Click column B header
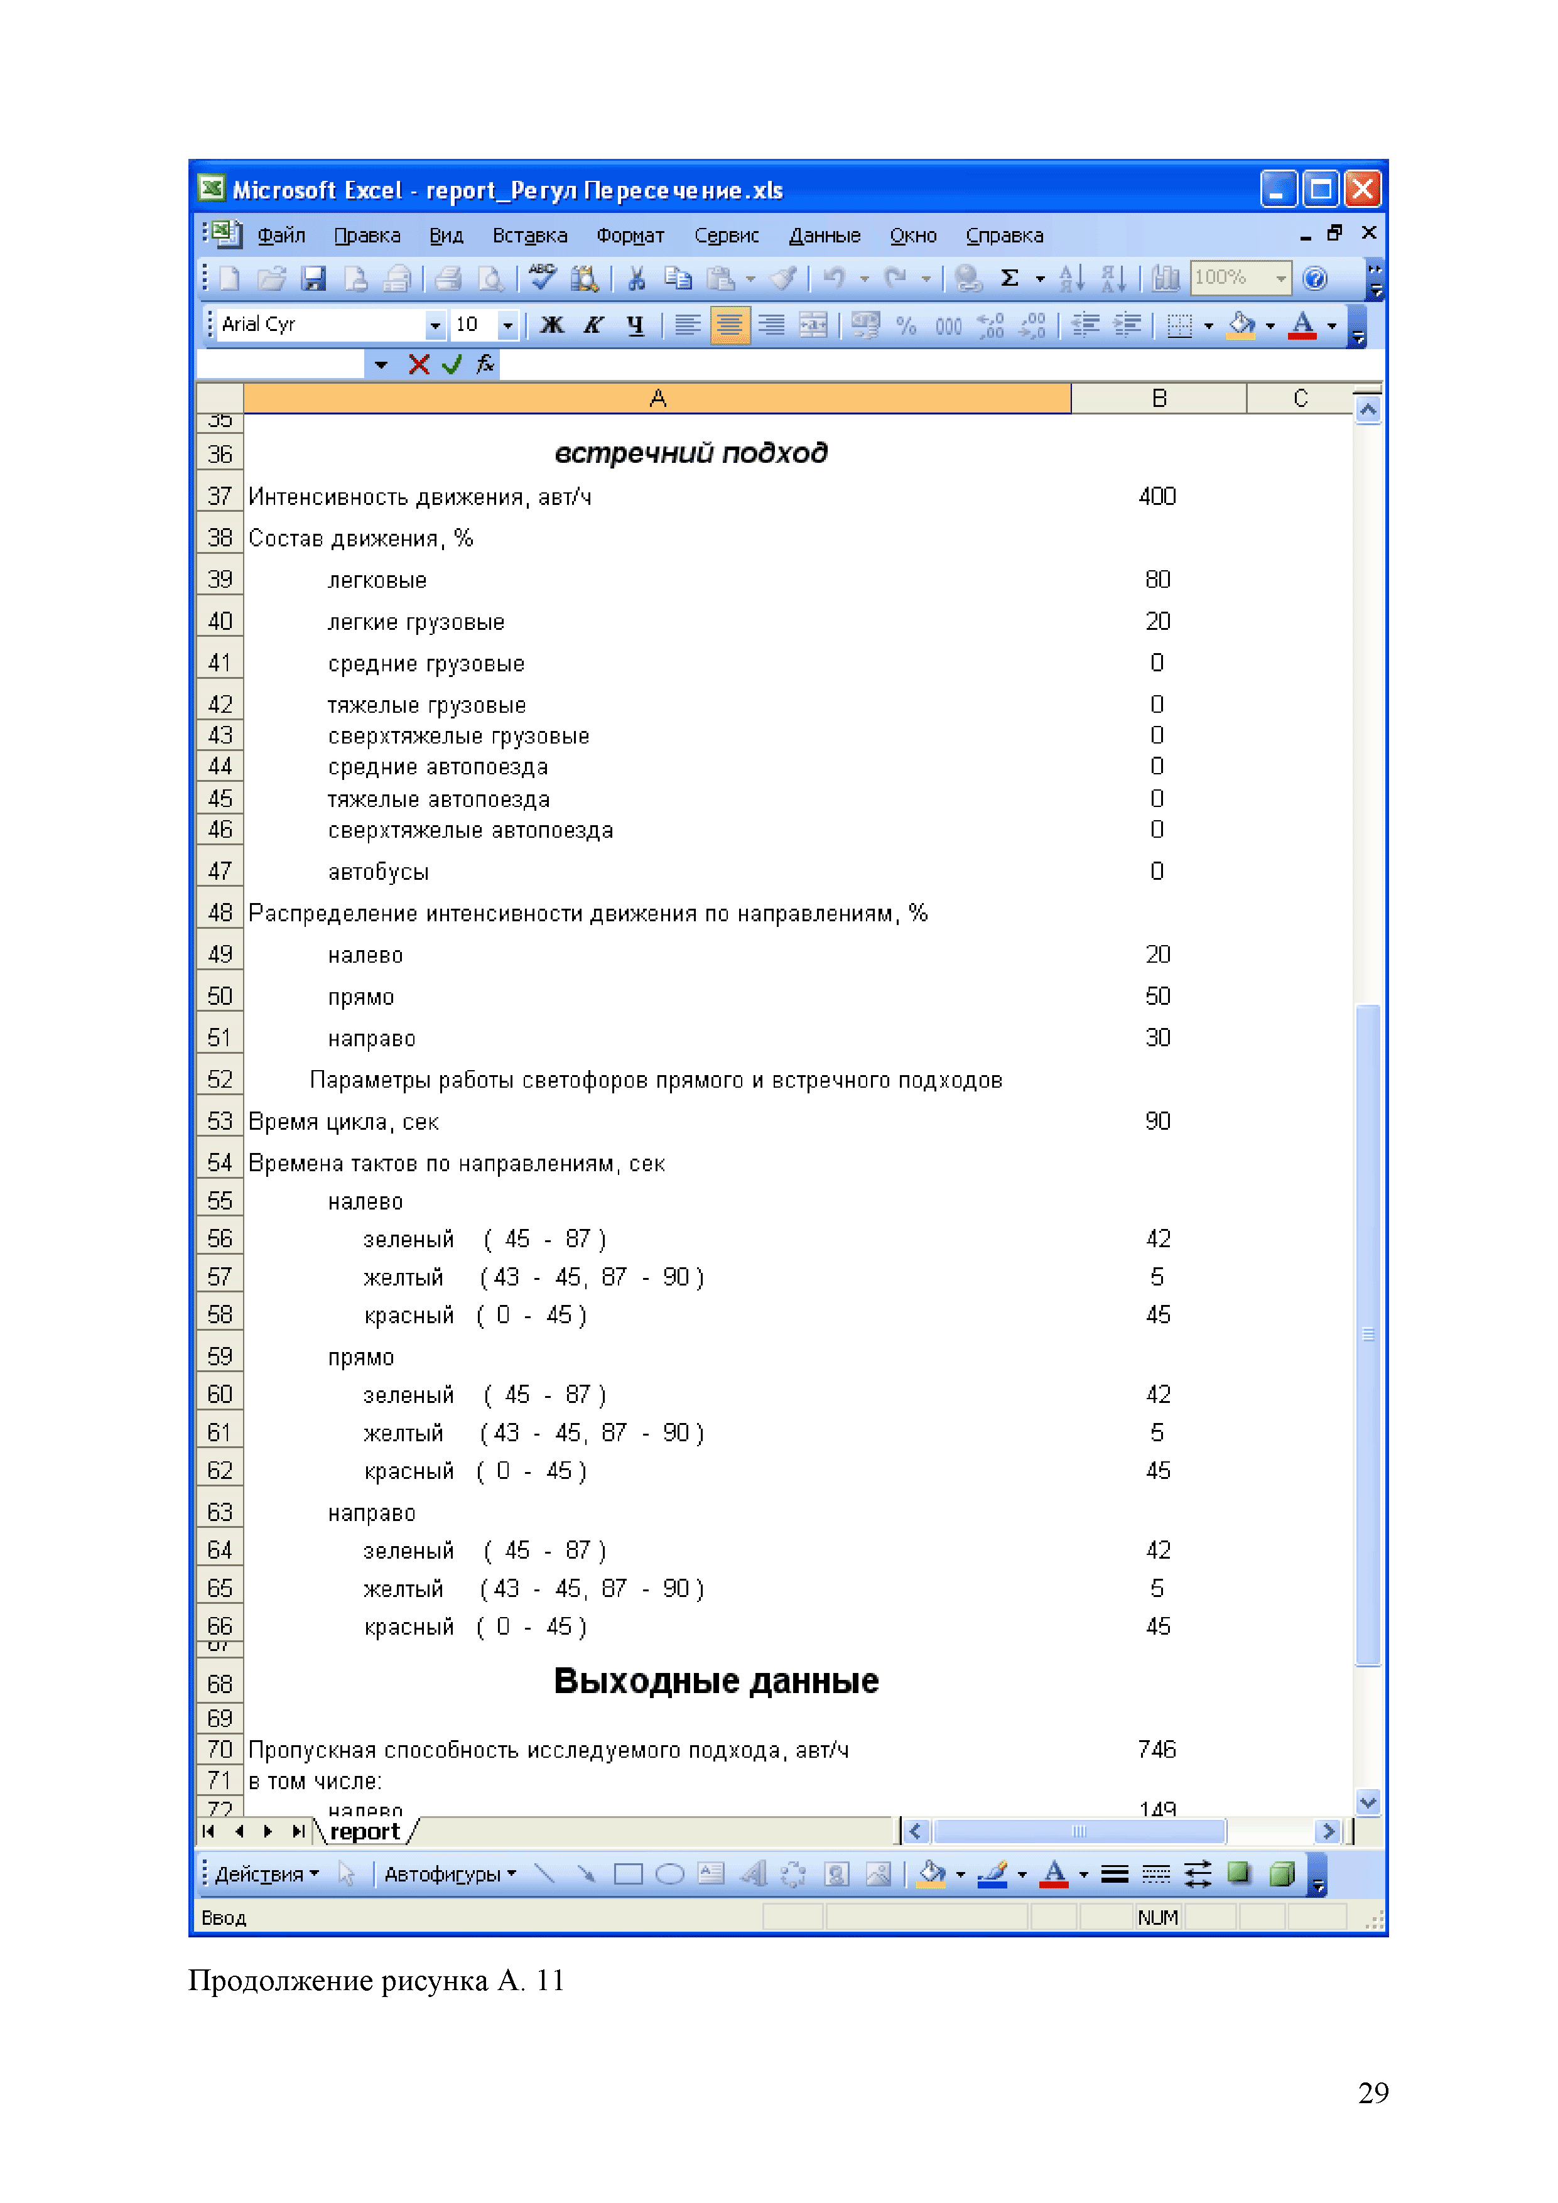This screenshot has width=1558, height=2203. click(x=1159, y=398)
